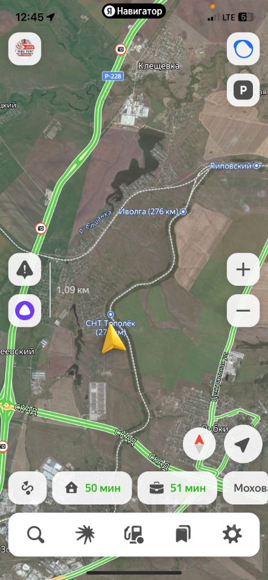Open the route overview button

27,488
